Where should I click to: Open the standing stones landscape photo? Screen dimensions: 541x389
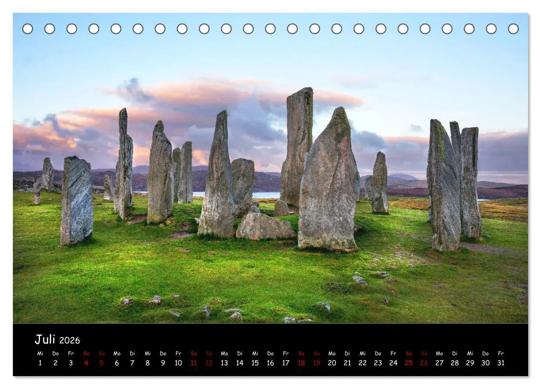coord(270,168)
